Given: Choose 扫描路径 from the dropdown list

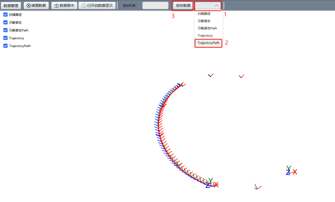Looking at the screenshot, I should 204,14.
